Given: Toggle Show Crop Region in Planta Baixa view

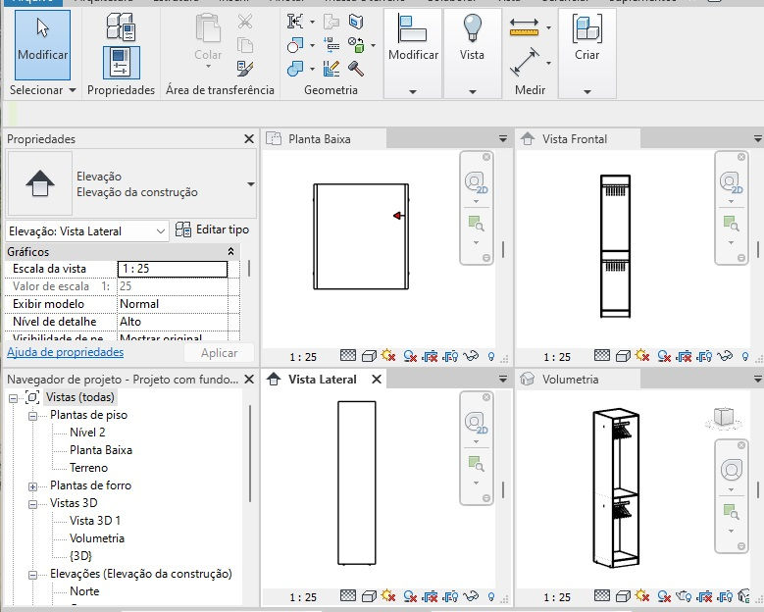Looking at the screenshot, I should coord(451,356).
